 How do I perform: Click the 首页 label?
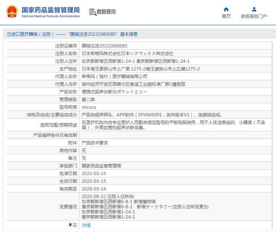(226, 16)
